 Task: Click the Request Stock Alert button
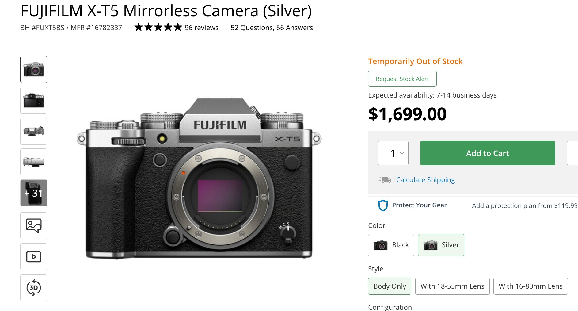[402, 79]
